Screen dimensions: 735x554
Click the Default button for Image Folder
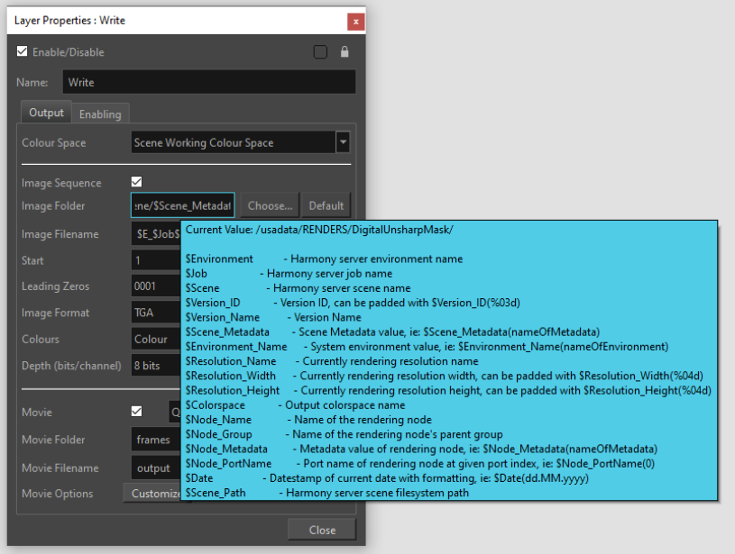pos(326,205)
